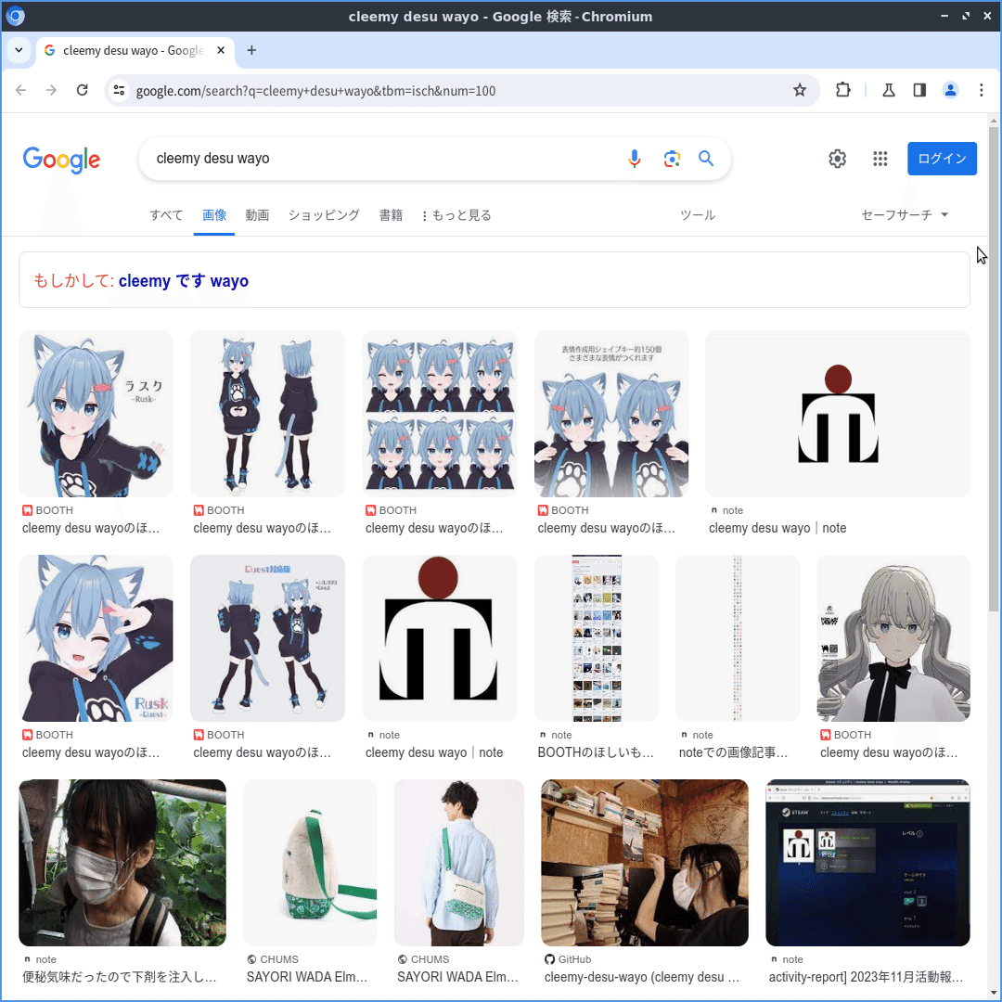The height and width of the screenshot is (1002, 1002).
Task: Switch to the すべて tab
Action: (x=166, y=215)
